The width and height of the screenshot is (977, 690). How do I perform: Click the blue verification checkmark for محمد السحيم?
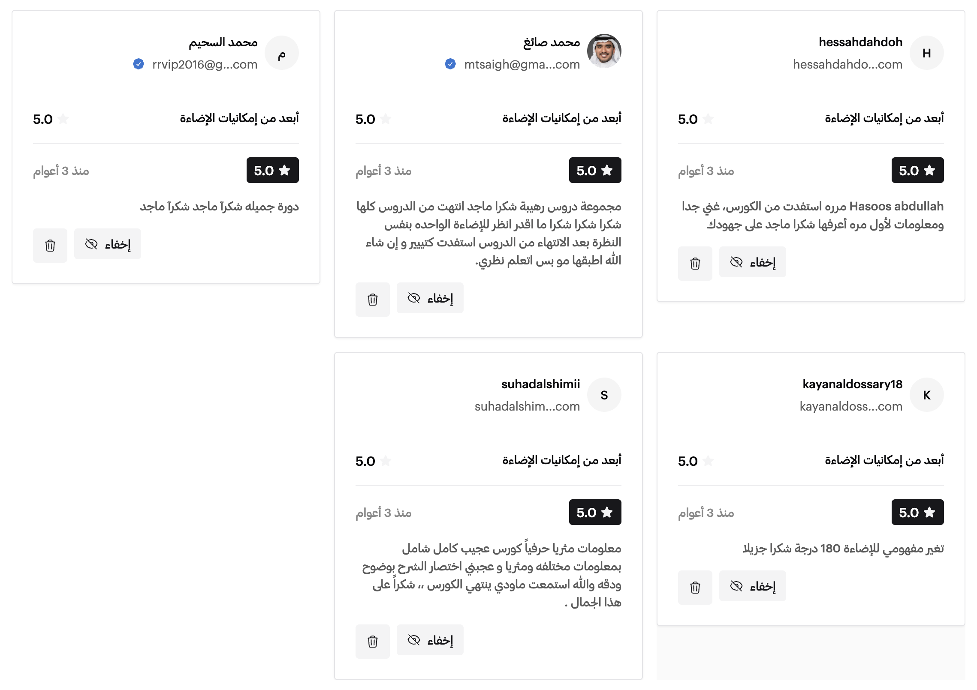coord(139,64)
